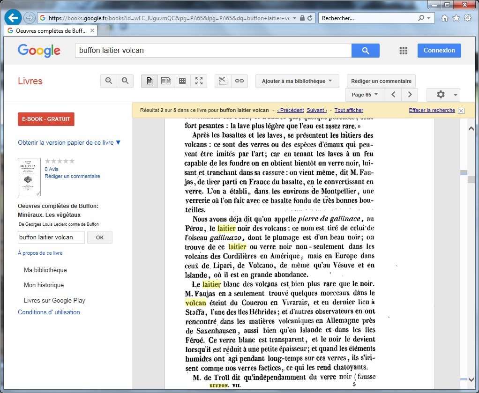The height and width of the screenshot is (393, 479).
Task: Expand Obtenir la version papier de ce livre
Action: coord(69,142)
